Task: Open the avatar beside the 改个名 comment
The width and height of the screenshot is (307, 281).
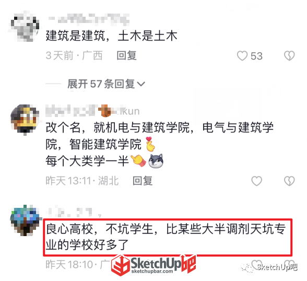Action: coord(25,120)
